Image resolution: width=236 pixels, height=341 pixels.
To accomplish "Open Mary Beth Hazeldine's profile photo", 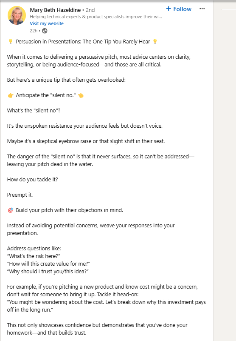I will pyautogui.click(x=17, y=15).
